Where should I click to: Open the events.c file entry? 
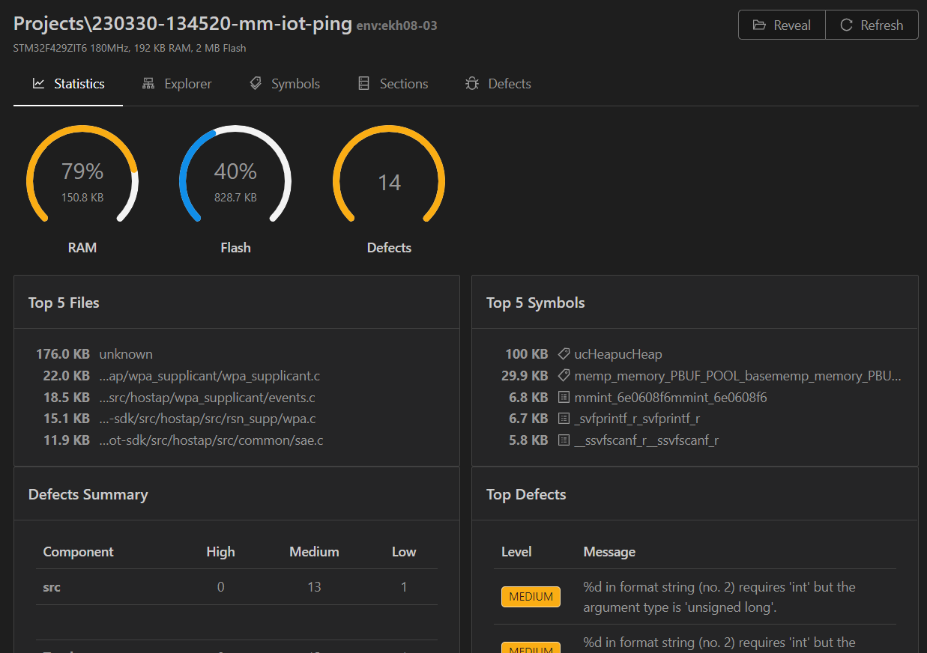[207, 398]
